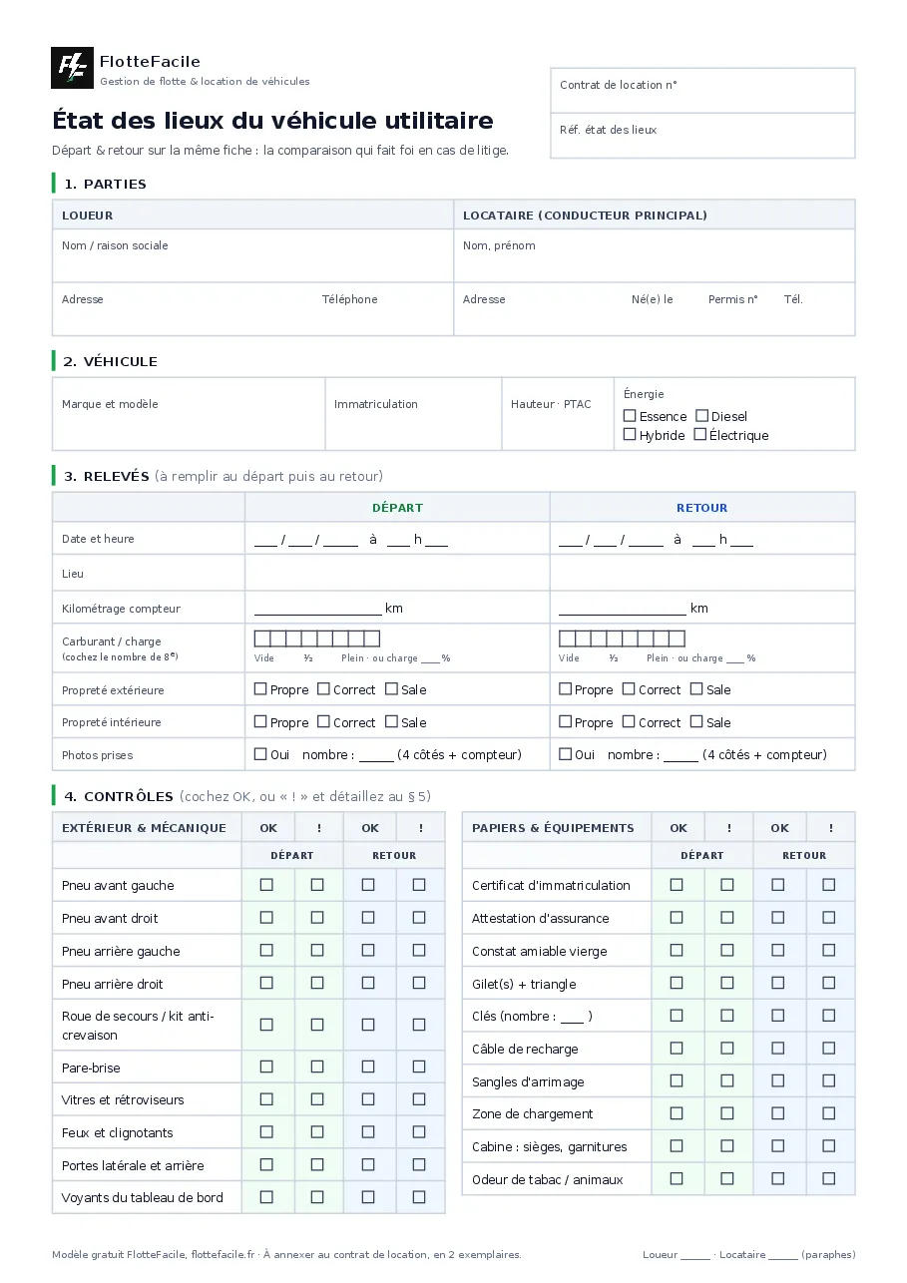Select the Hybride energy checkbox

tap(630, 435)
